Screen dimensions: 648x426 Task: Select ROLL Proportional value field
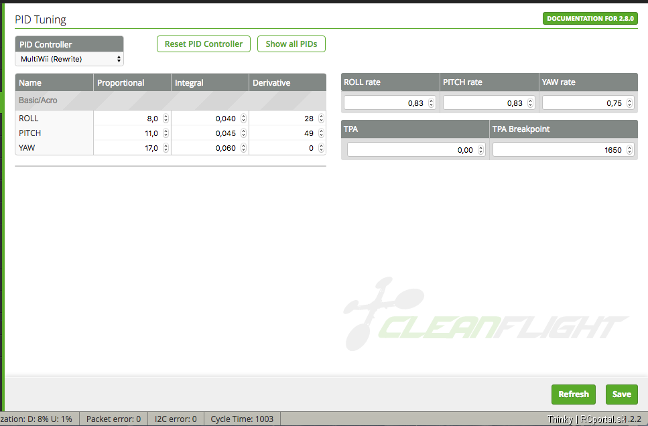132,119
